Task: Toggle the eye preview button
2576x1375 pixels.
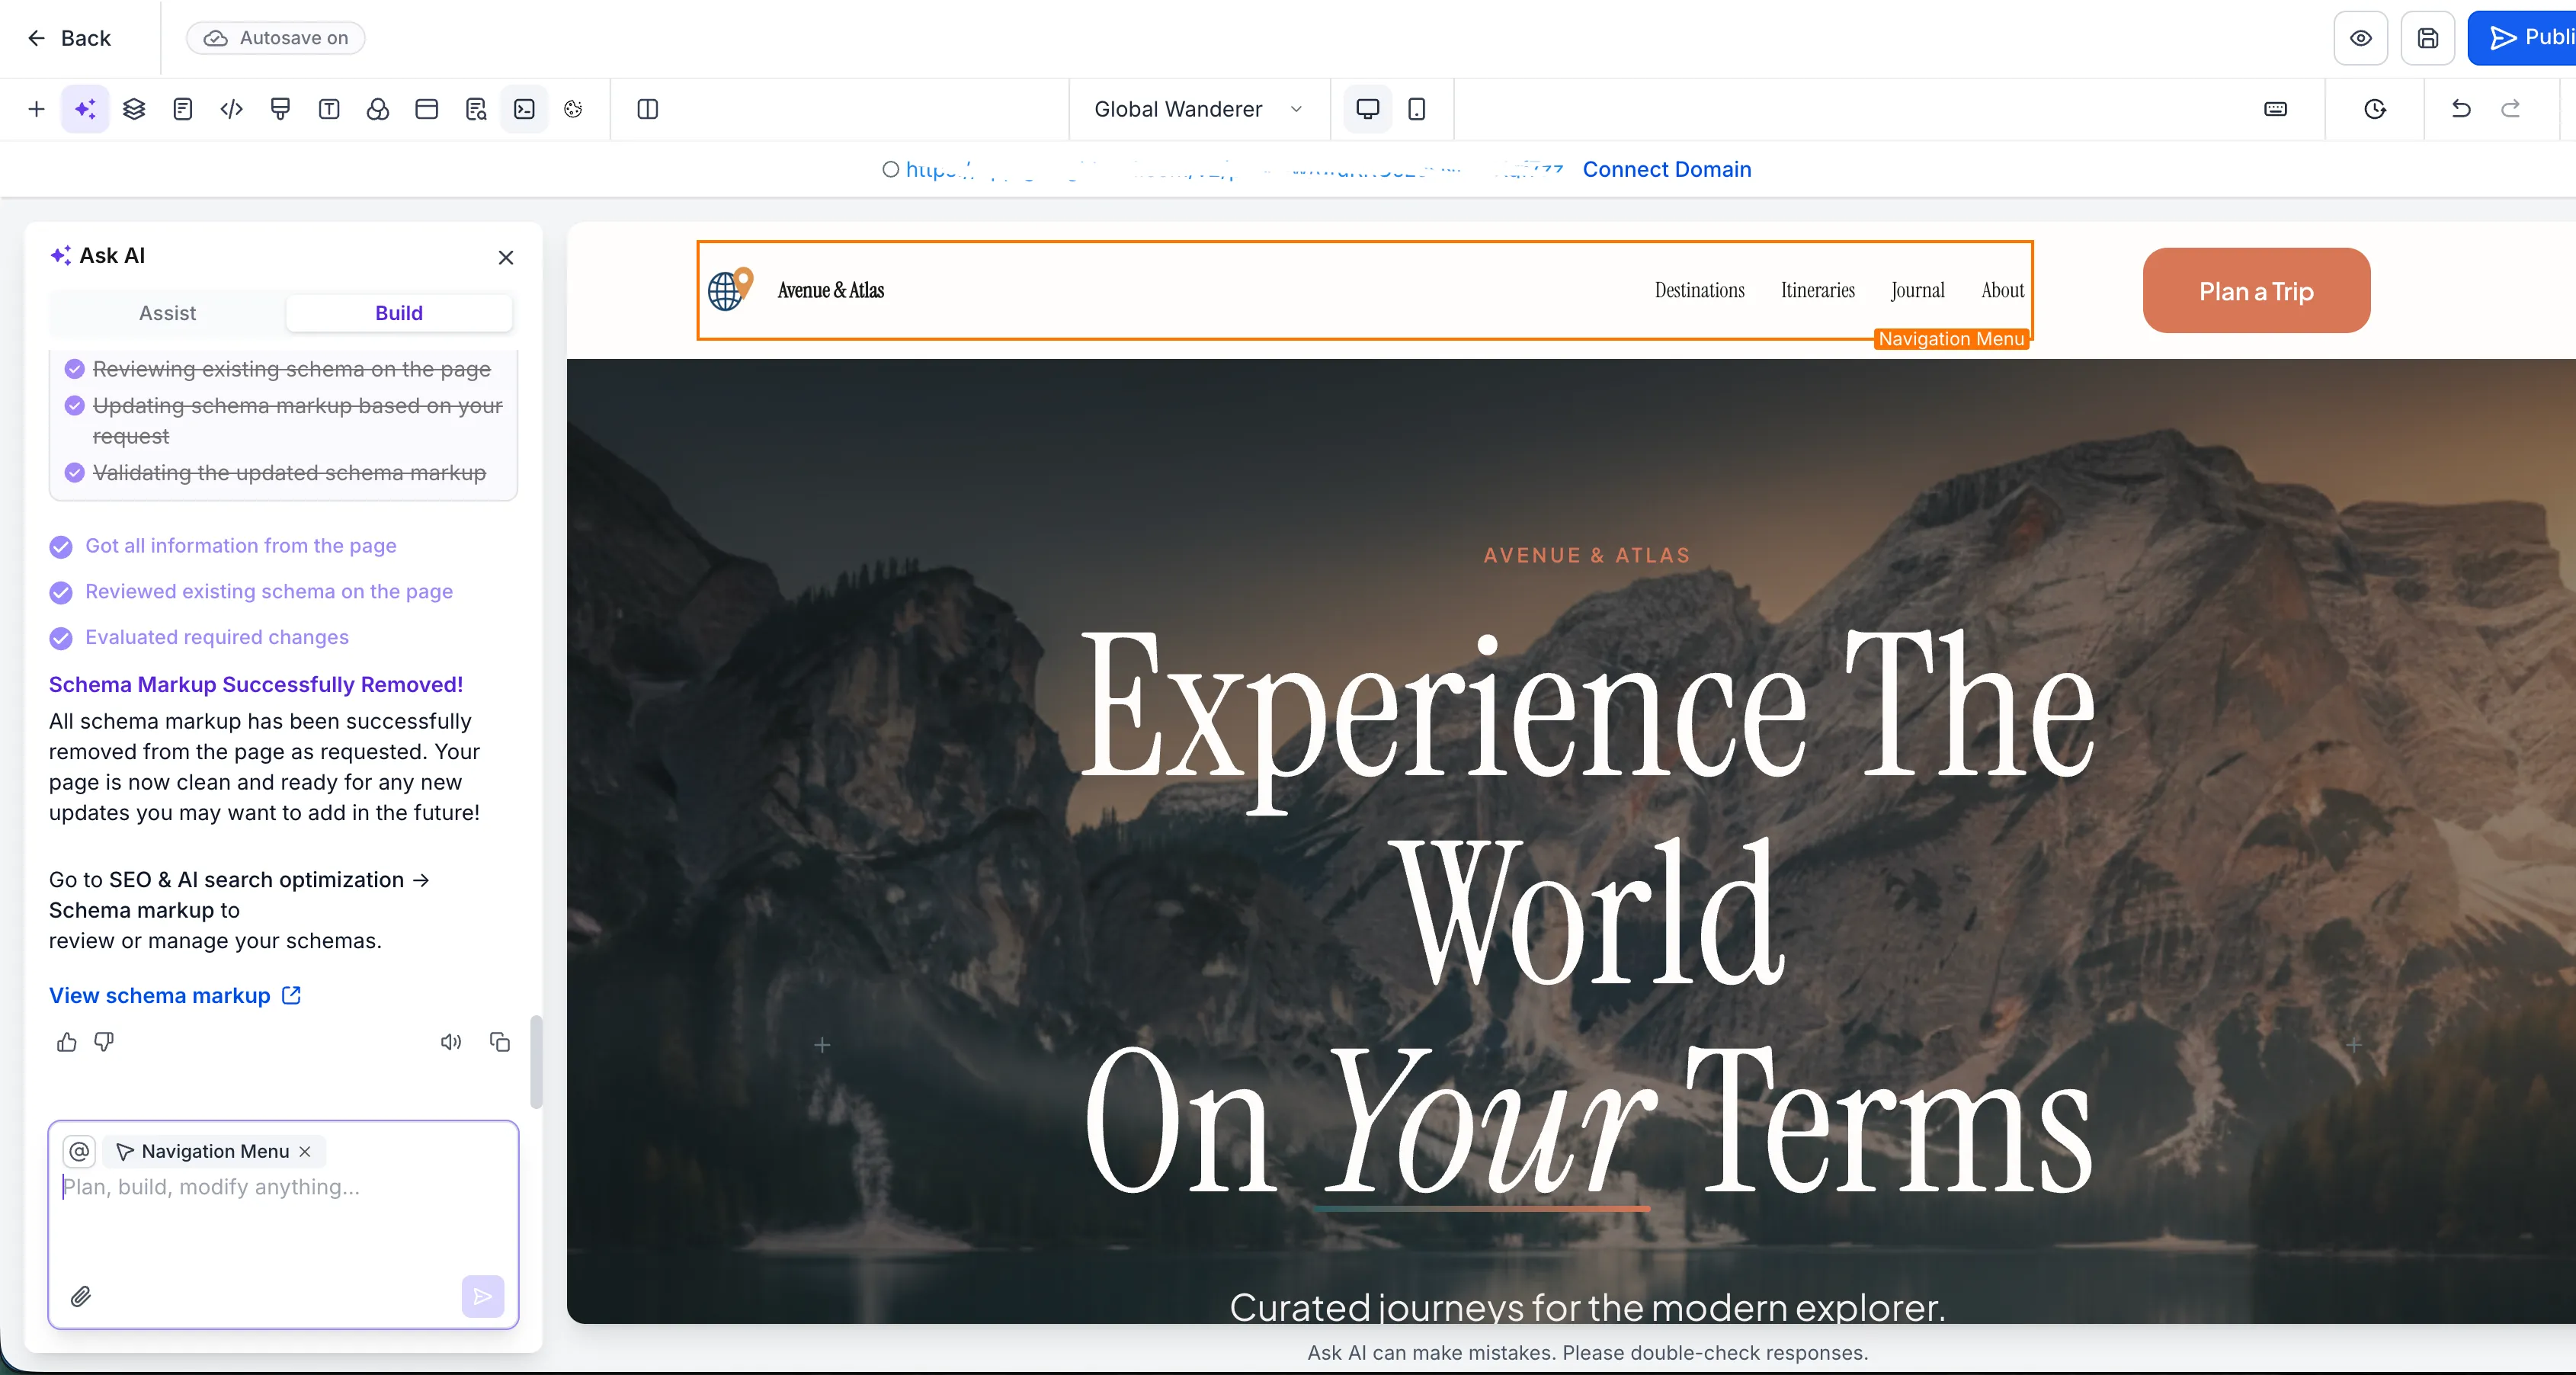Action: pos(2360,38)
